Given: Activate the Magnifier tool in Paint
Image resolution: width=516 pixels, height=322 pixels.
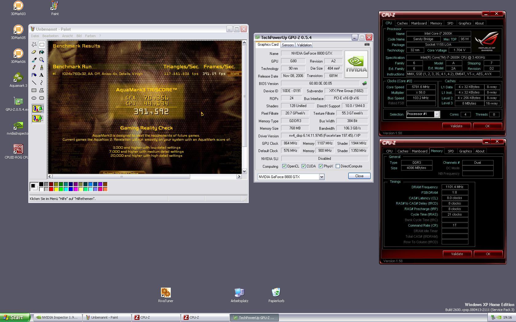Looking at the screenshot, I should (x=42, y=60).
